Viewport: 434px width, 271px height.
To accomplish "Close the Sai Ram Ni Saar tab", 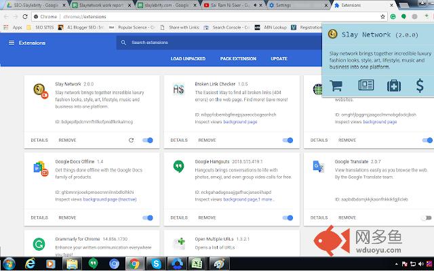I will coord(260,5).
